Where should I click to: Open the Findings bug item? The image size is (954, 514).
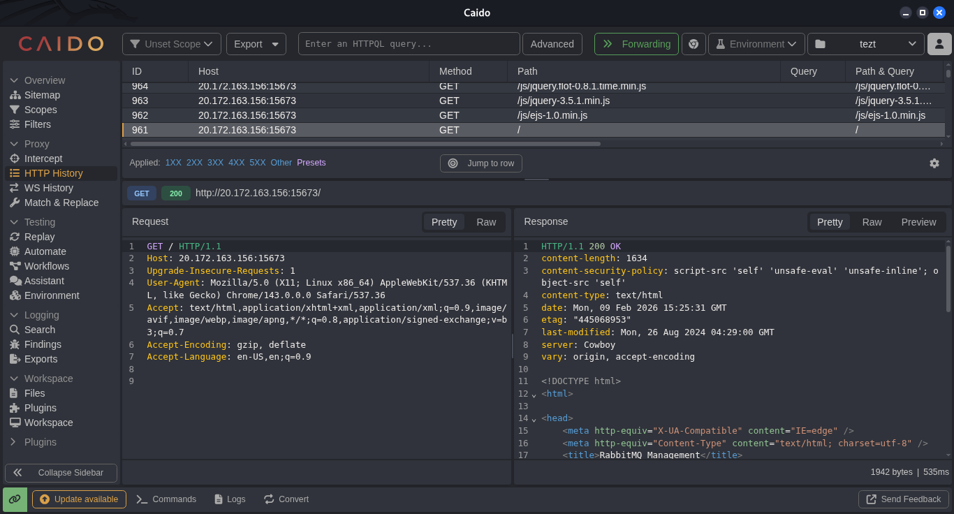(43, 344)
